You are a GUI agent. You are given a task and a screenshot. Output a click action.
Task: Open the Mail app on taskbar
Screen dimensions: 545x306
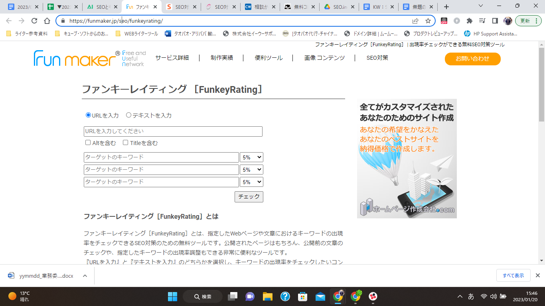[x=320, y=296]
